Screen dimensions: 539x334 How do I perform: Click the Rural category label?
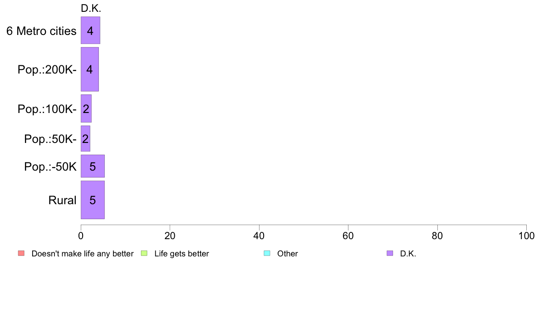coord(62,200)
